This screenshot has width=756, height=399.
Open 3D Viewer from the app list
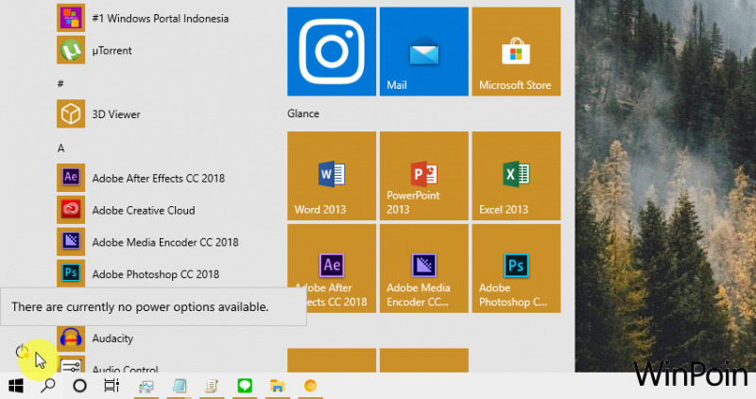tap(99, 114)
